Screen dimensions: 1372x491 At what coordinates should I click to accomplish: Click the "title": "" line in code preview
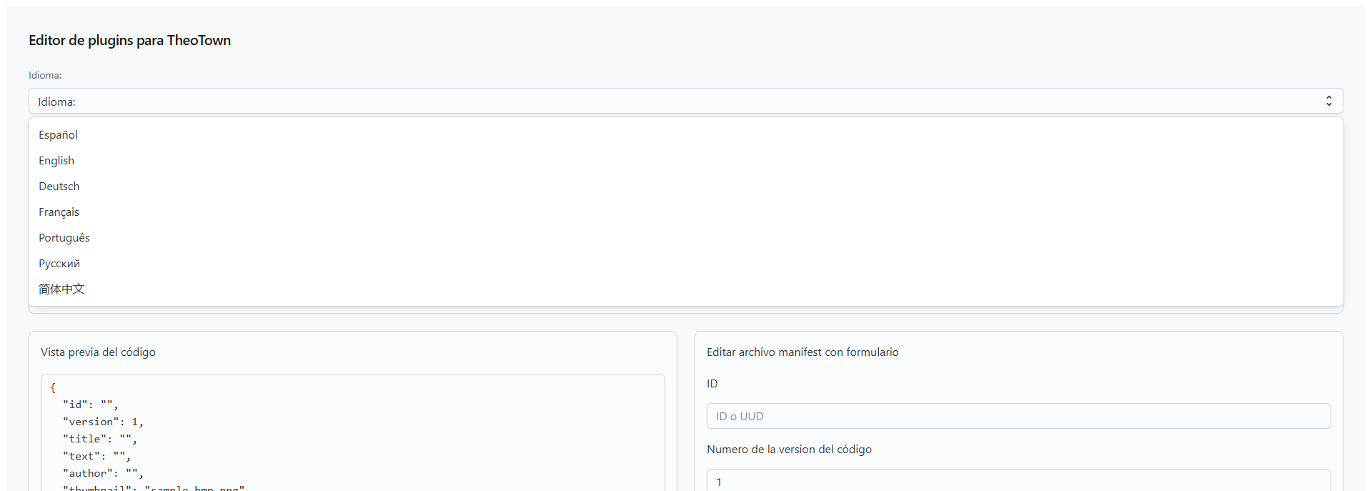[100, 439]
